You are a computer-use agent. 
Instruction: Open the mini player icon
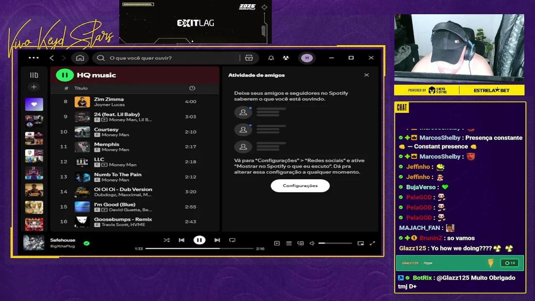point(361,243)
